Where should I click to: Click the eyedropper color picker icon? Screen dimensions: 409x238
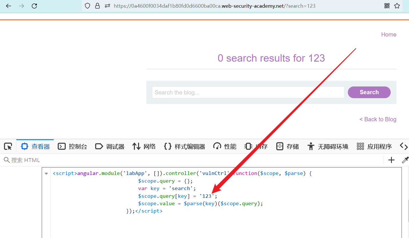point(405,160)
